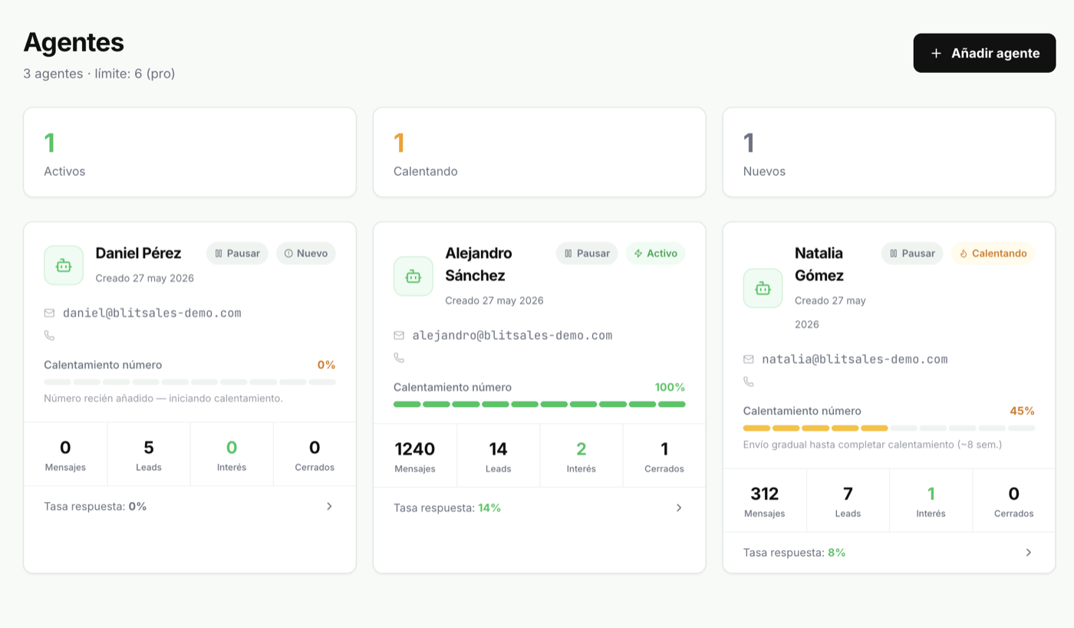Click Natalia Gómez's 45% warm-up progress bar
This screenshot has width=1074, height=628.
pos(889,428)
